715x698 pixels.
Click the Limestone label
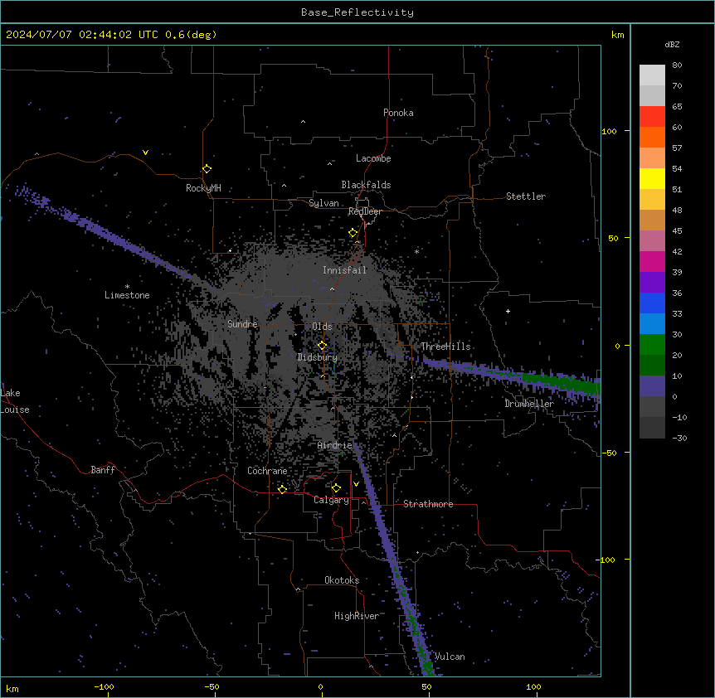tap(127, 295)
